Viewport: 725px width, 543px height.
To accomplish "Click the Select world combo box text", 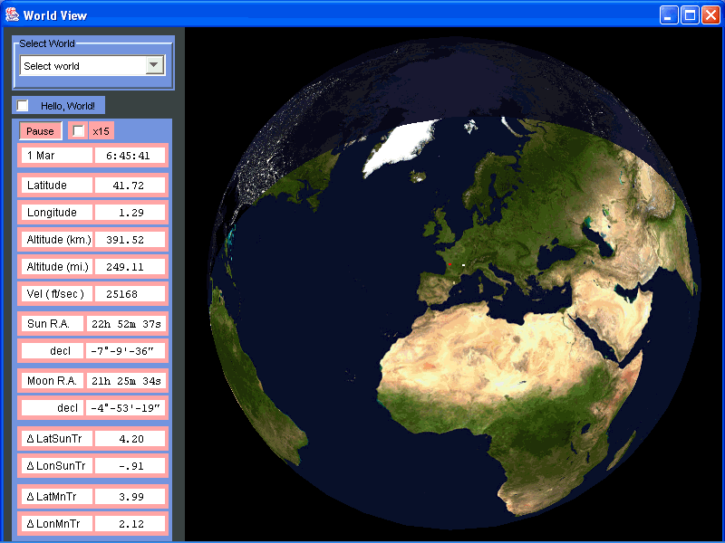I will (x=82, y=65).
